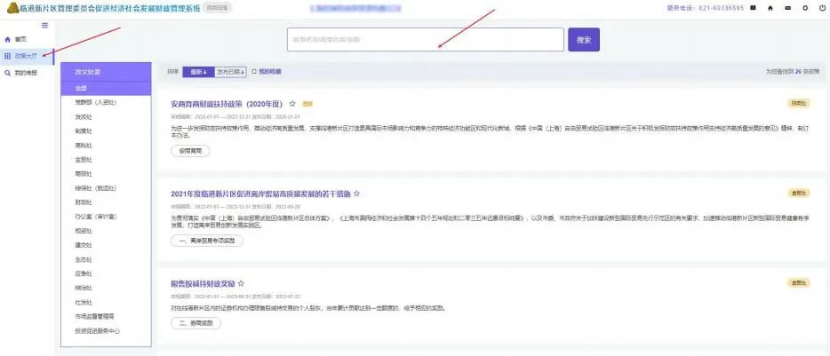Click 金贸处 badge on offshore trade card
Screen dimensions: 830x356
[799, 193]
